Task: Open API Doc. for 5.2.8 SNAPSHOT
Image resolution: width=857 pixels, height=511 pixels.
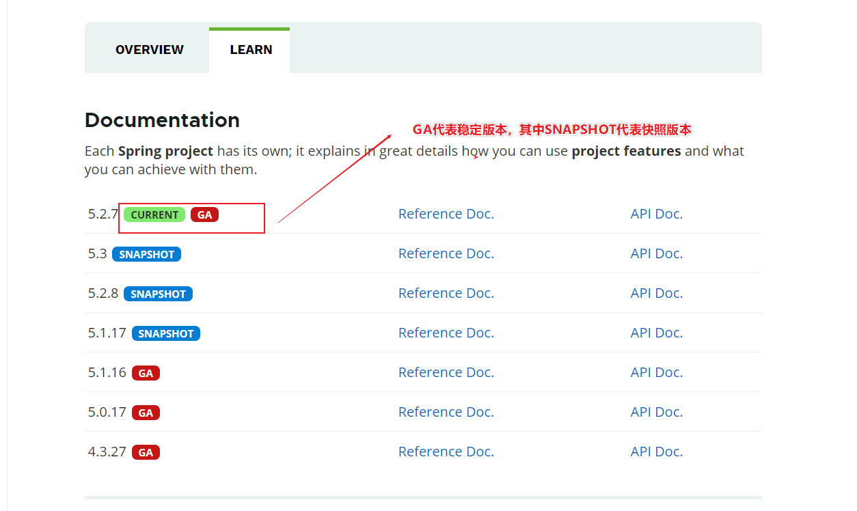Action: tap(657, 293)
